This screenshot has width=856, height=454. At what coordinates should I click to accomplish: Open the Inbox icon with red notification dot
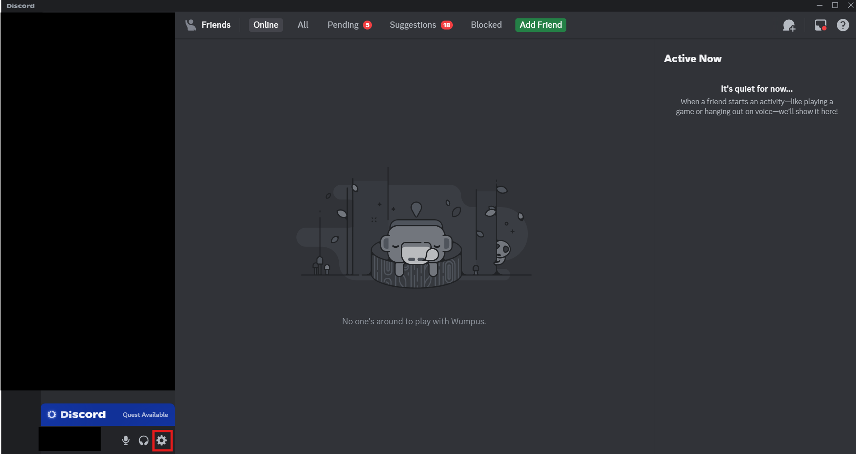pyautogui.click(x=821, y=25)
